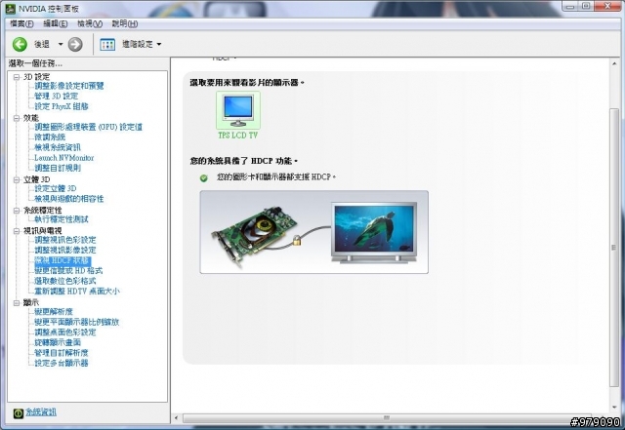Open 微調系統 task
The width and height of the screenshot is (625, 430).
pos(50,137)
